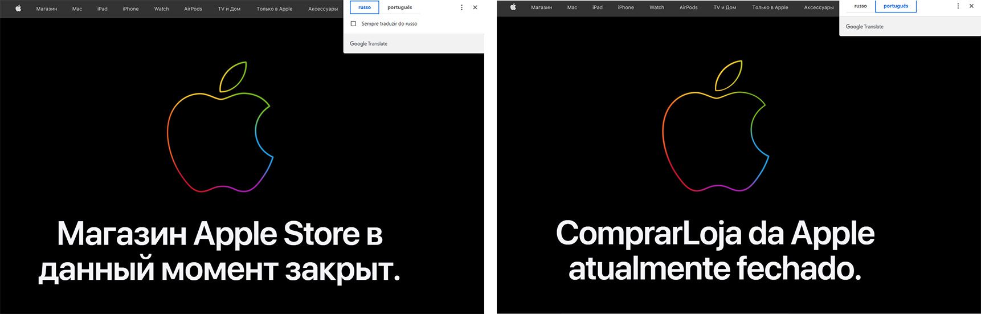Open 'AirPods' in left window navbar
Viewport: 981px width, 314px height.
point(193,9)
